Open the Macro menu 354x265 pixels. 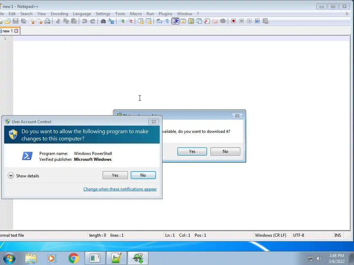136,14
